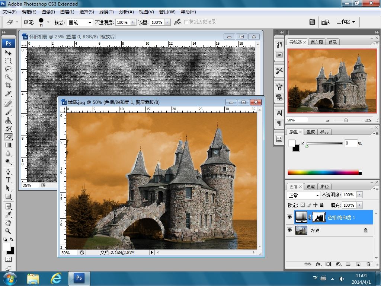Viewport: 381px width, 286px height.
Task: Switch to the Swatches tab
Action: [x=311, y=132]
